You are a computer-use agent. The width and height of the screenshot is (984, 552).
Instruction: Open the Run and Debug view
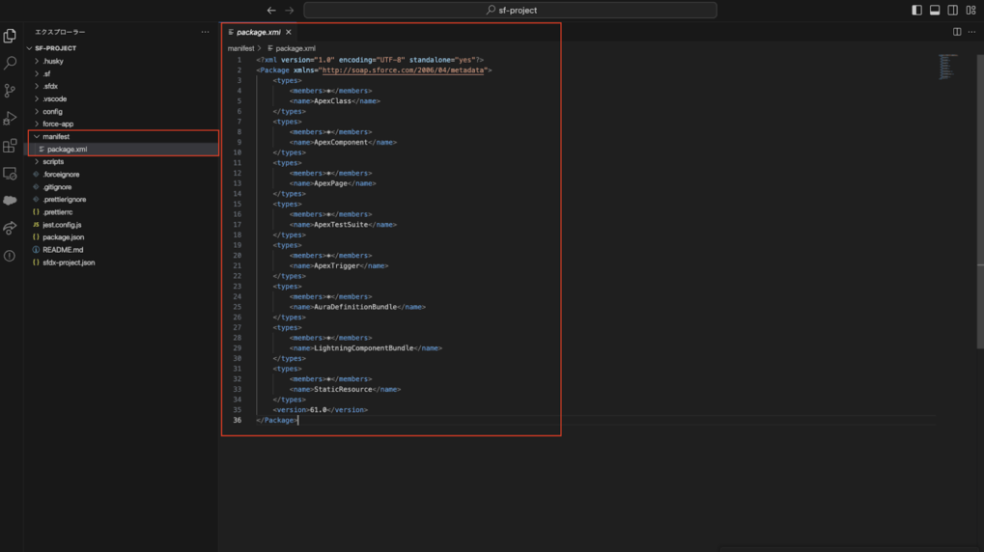tap(10, 119)
